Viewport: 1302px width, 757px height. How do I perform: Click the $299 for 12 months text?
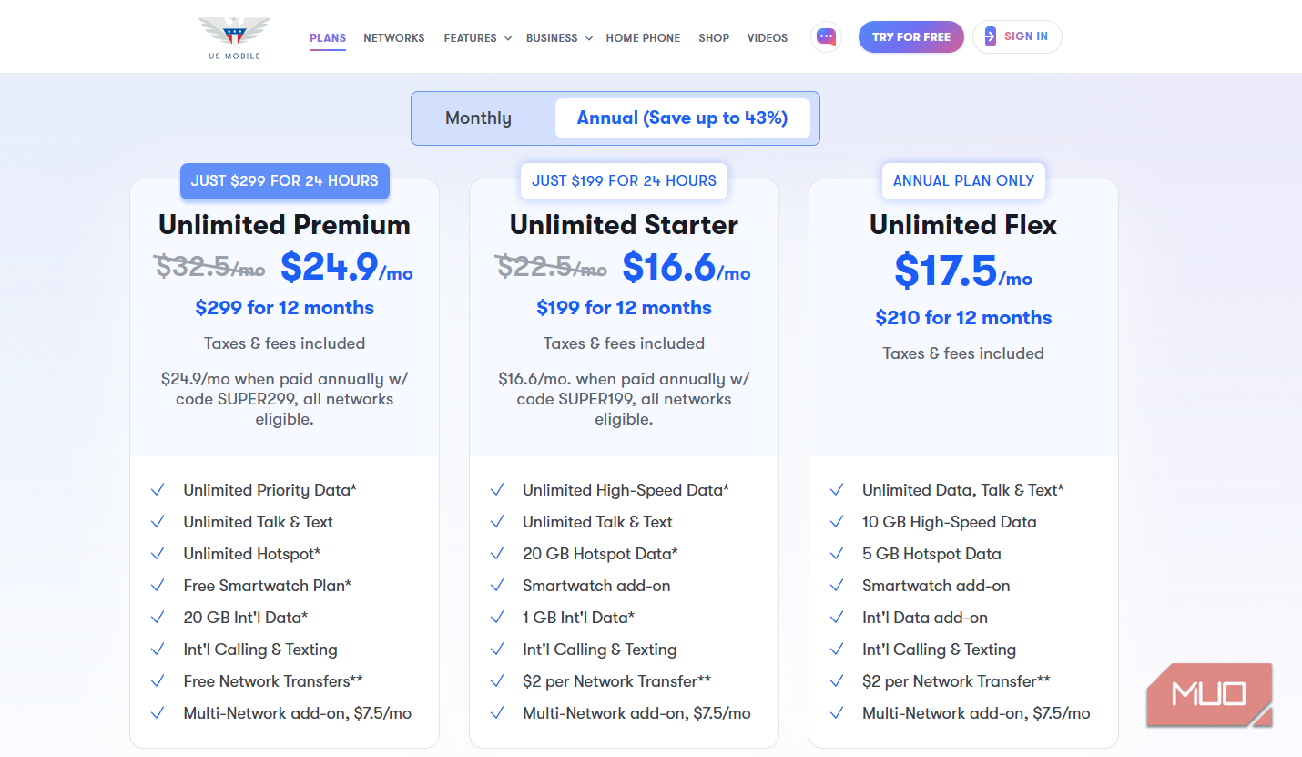click(x=284, y=308)
